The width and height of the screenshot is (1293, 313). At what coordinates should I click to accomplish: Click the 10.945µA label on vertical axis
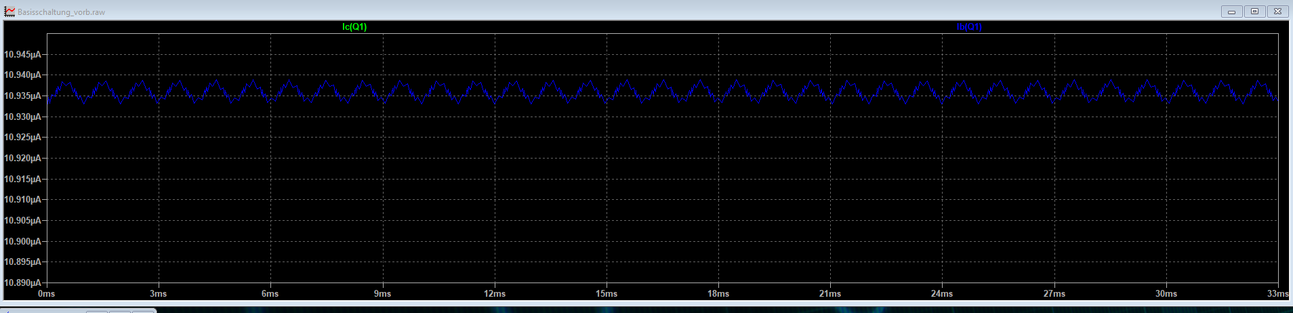coord(22,54)
